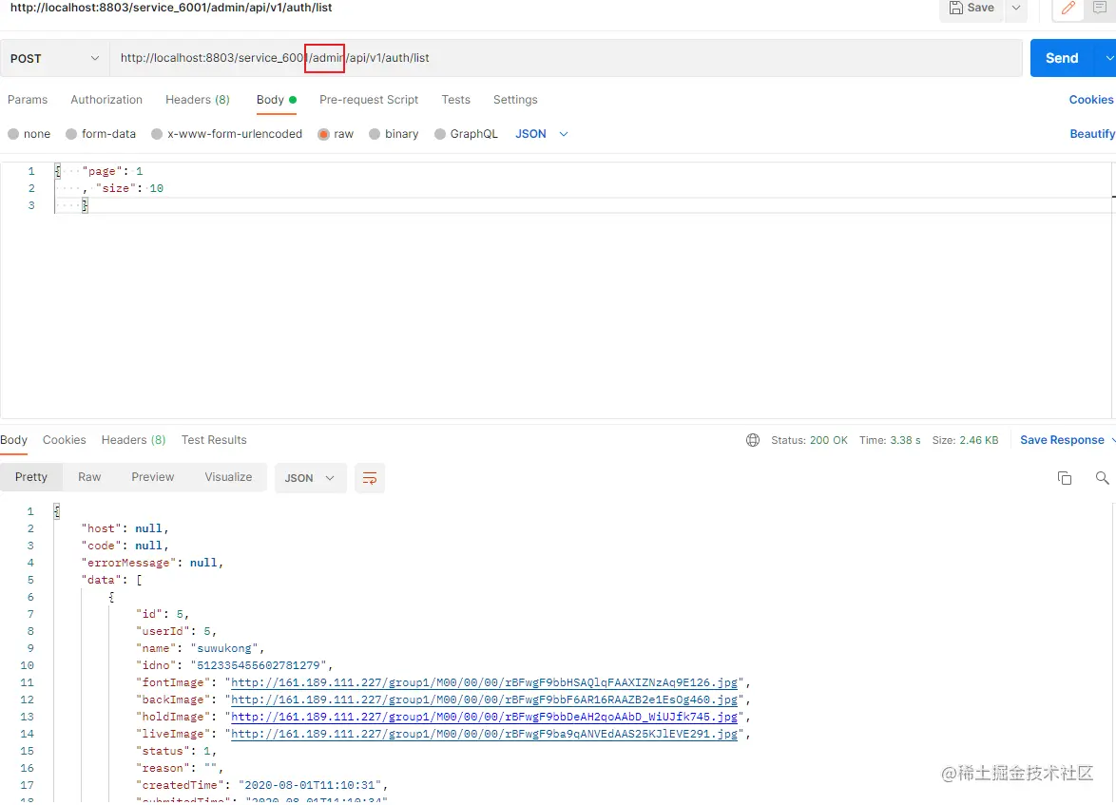Open the request Headers (8) tab

point(197,100)
